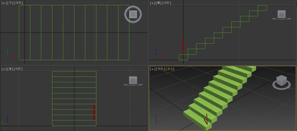Open the 线框 shading menu in the Top (顶) viewport
The image size is (297, 131).
click(x=18, y=3)
